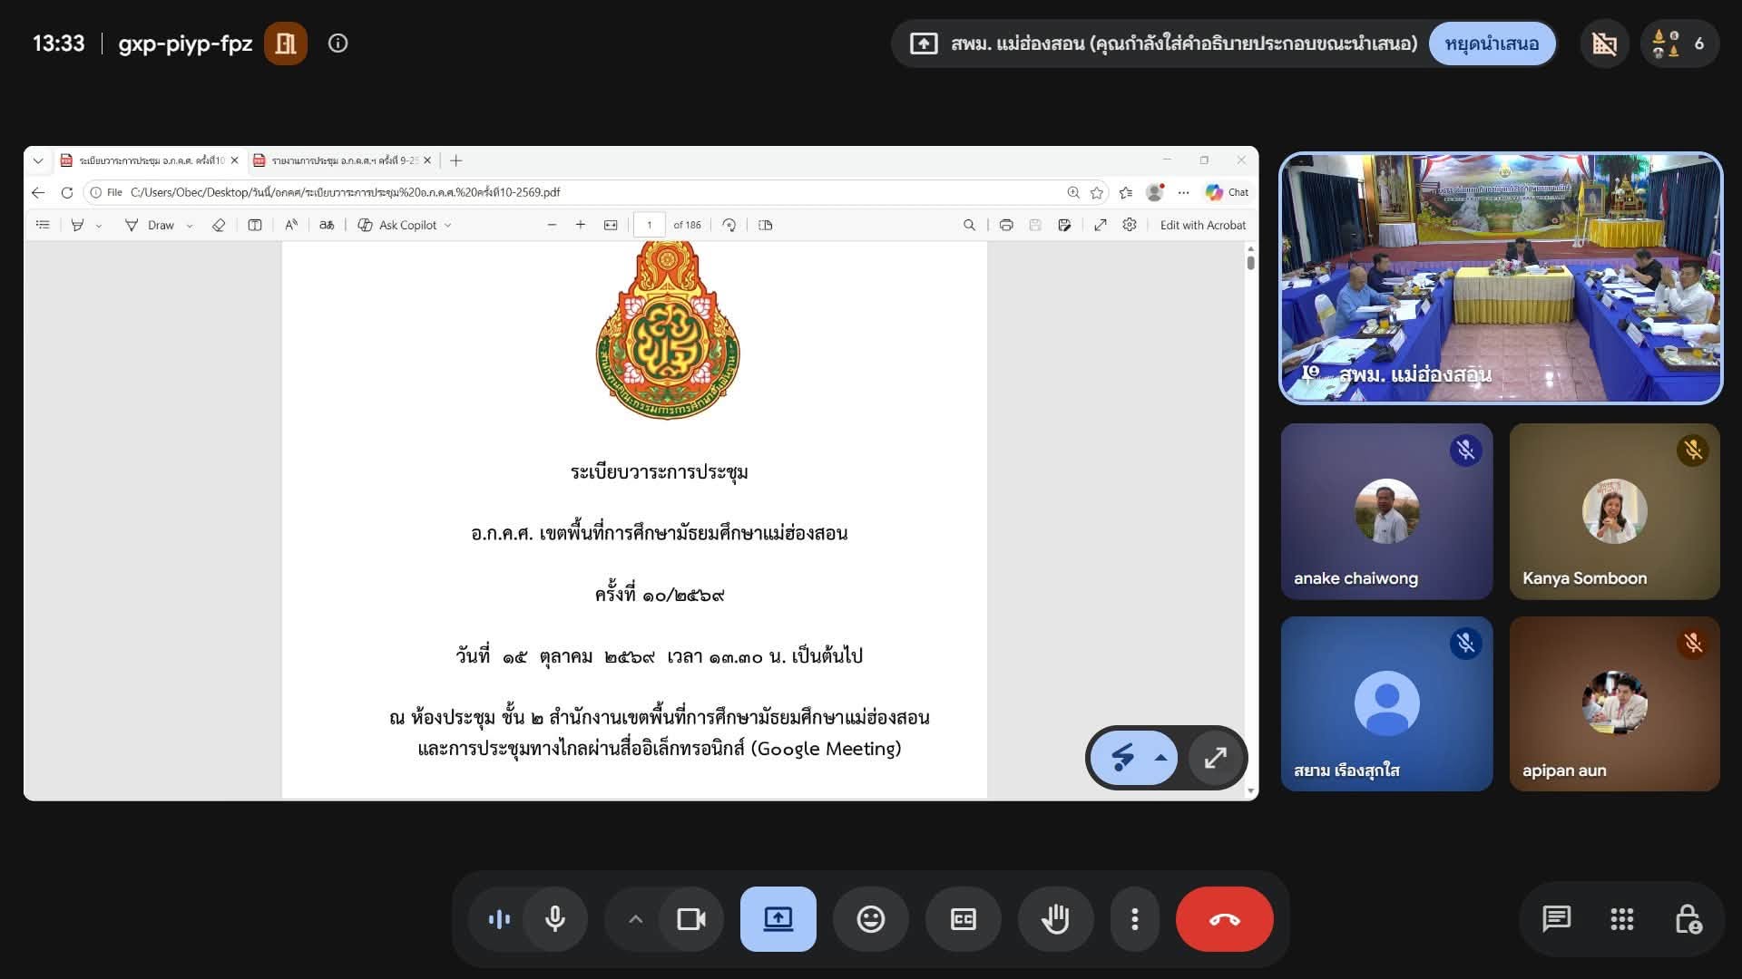Rotate the PDF page icon
Image resolution: width=1742 pixels, height=979 pixels.
pos(729,225)
